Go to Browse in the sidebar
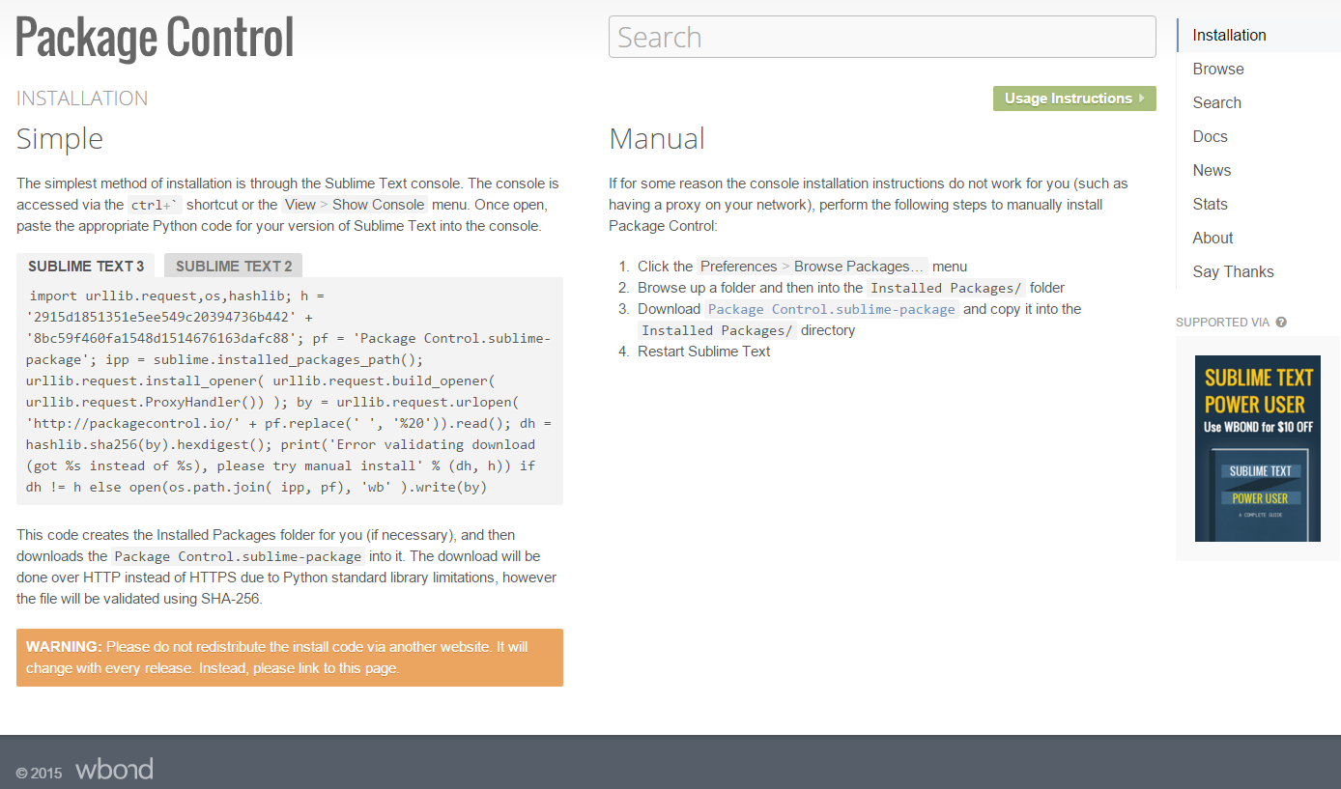Screen dimensions: 1341x789 coord(1218,69)
